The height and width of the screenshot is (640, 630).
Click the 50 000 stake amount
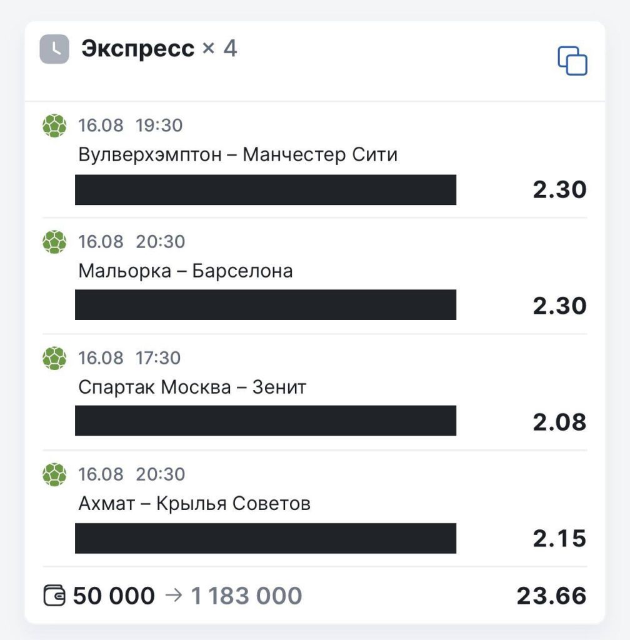point(114,596)
